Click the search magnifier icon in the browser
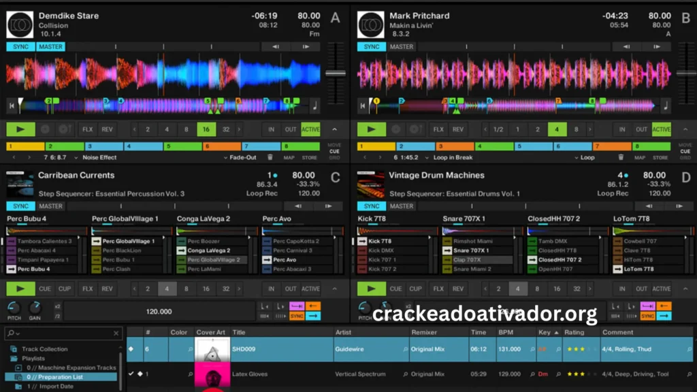 tap(10, 333)
